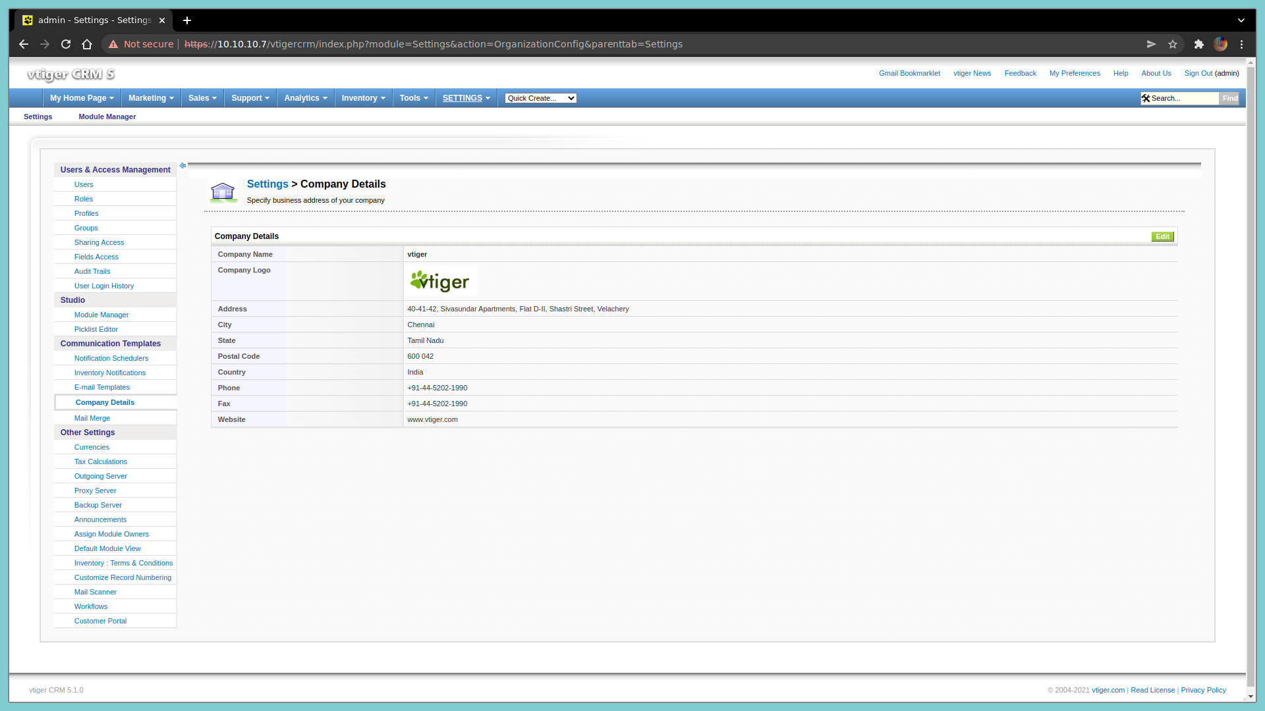Image resolution: width=1265 pixels, height=711 pixels.
Task: Bookmark this page with star icon
Action: [1173, 44]
